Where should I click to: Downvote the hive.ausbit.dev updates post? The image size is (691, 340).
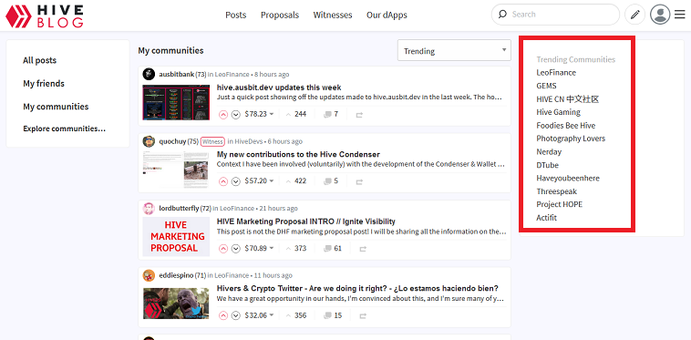236,115
